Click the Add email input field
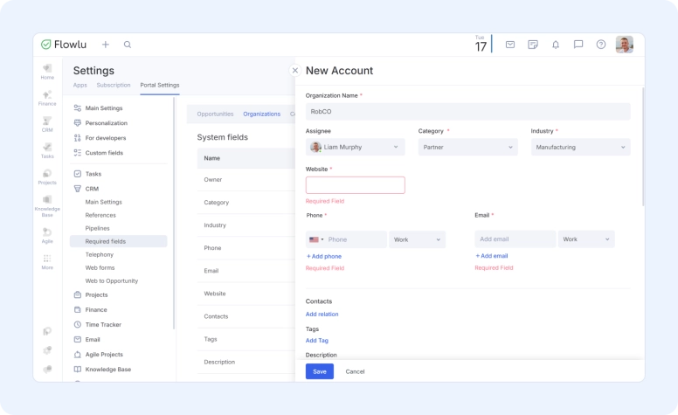The image size is (678, 415). (515, 239)
